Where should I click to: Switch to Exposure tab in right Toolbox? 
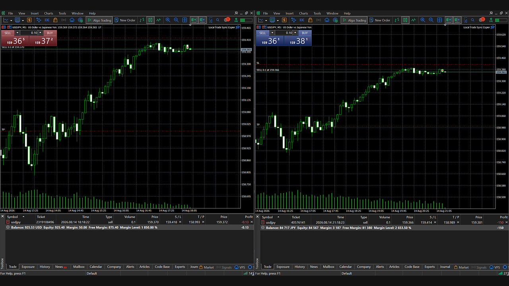point(283,267)
